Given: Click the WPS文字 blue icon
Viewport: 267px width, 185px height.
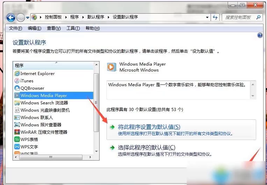Looking at the screenshot, I should tap(17, 147).
